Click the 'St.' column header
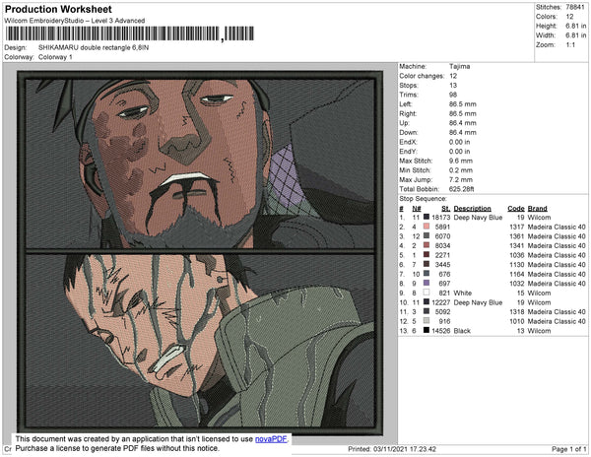 pyautogui.click(x=446, y=209)
